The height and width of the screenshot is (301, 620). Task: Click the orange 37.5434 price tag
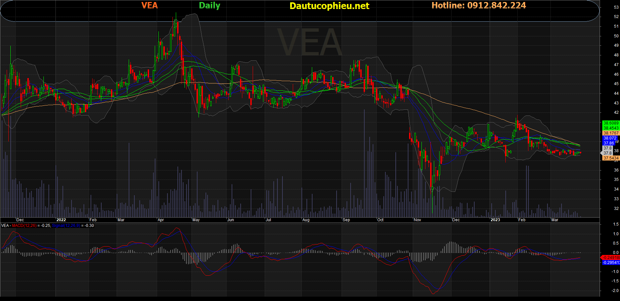611,158
